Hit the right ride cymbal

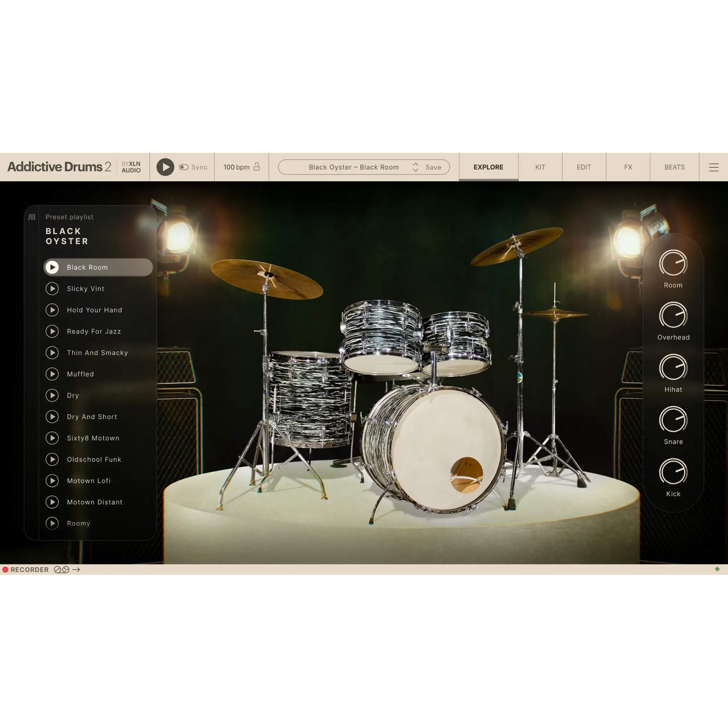[516, 246]
